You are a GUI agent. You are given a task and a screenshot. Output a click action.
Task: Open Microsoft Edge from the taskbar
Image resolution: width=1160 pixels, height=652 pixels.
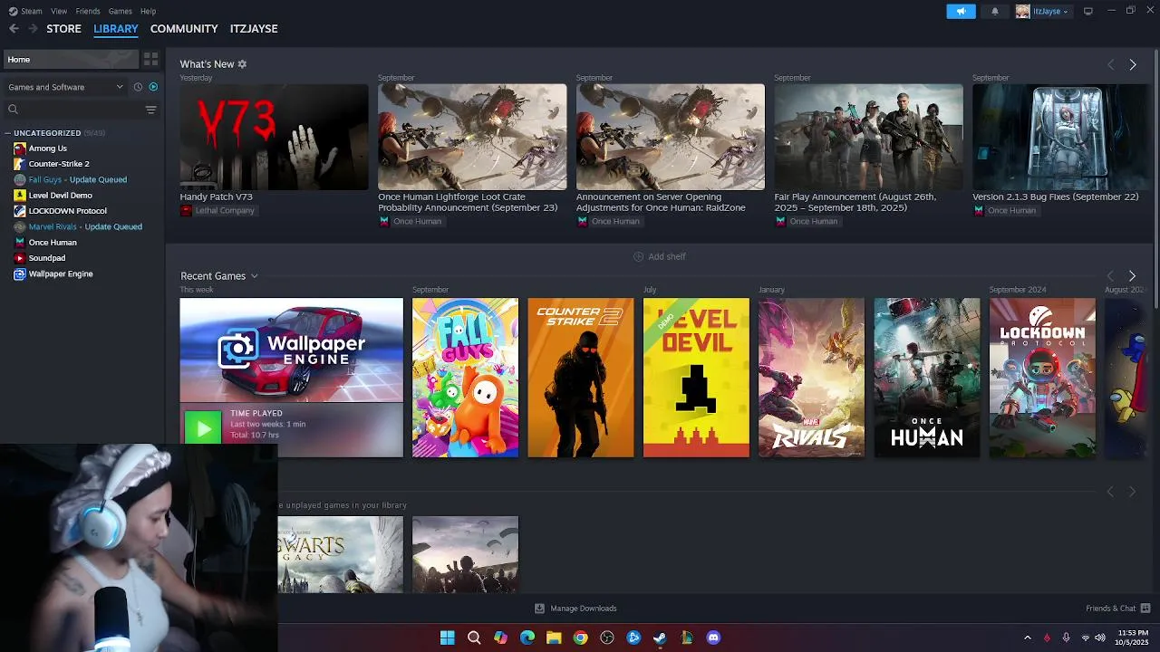(527, 638)
